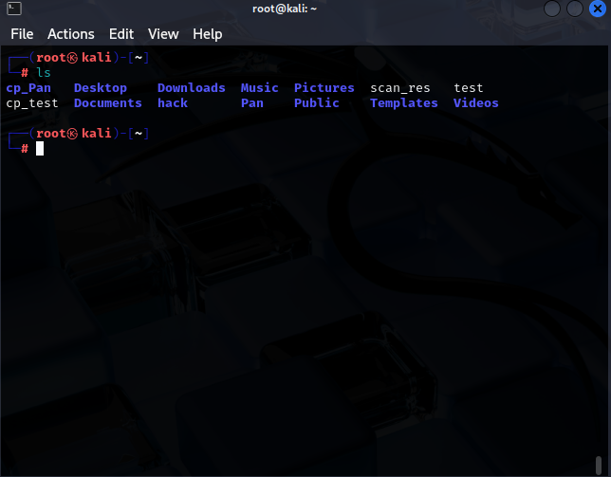
Task: Minimize the terminal window
Action: pos(552,9)
